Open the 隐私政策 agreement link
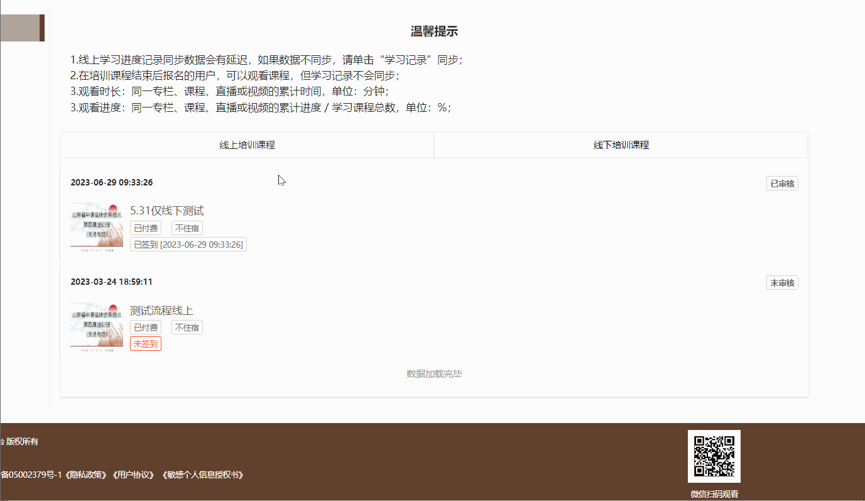Screen dimensions: 865x501 (84, 475)
